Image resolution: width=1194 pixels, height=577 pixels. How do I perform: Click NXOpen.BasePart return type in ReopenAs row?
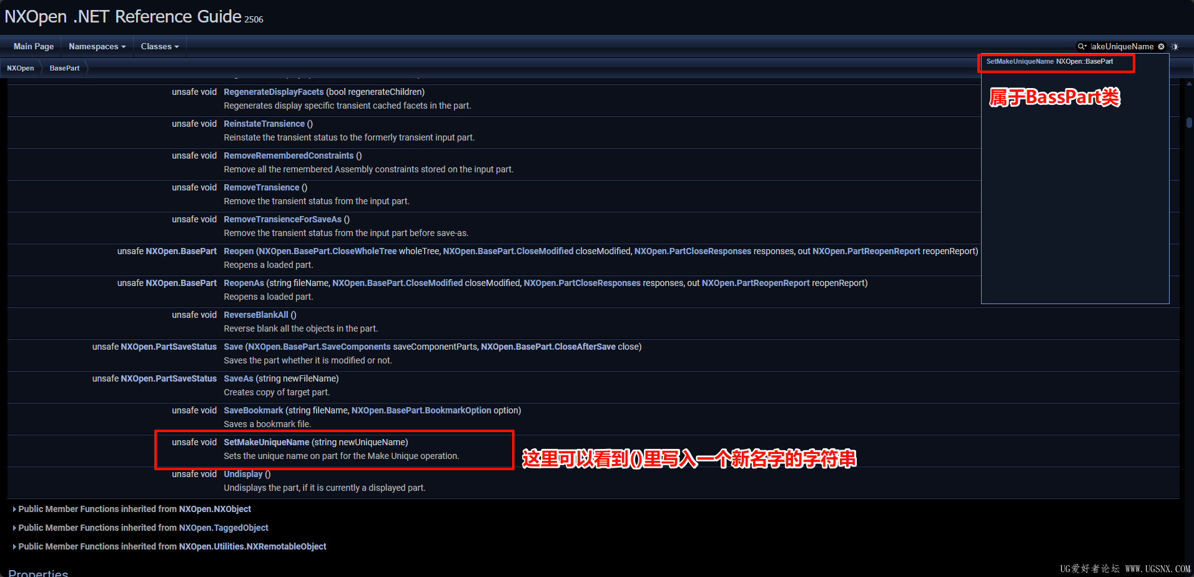(181, 283)
